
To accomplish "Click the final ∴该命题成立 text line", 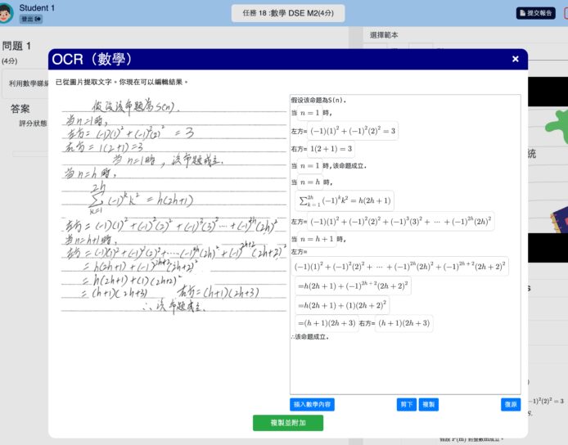I will tap(310, 337).
